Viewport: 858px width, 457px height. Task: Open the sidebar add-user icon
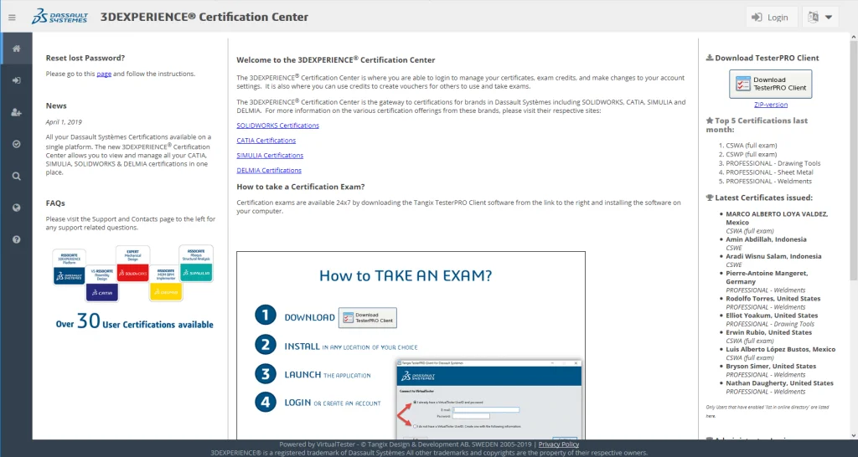[17, 112]
